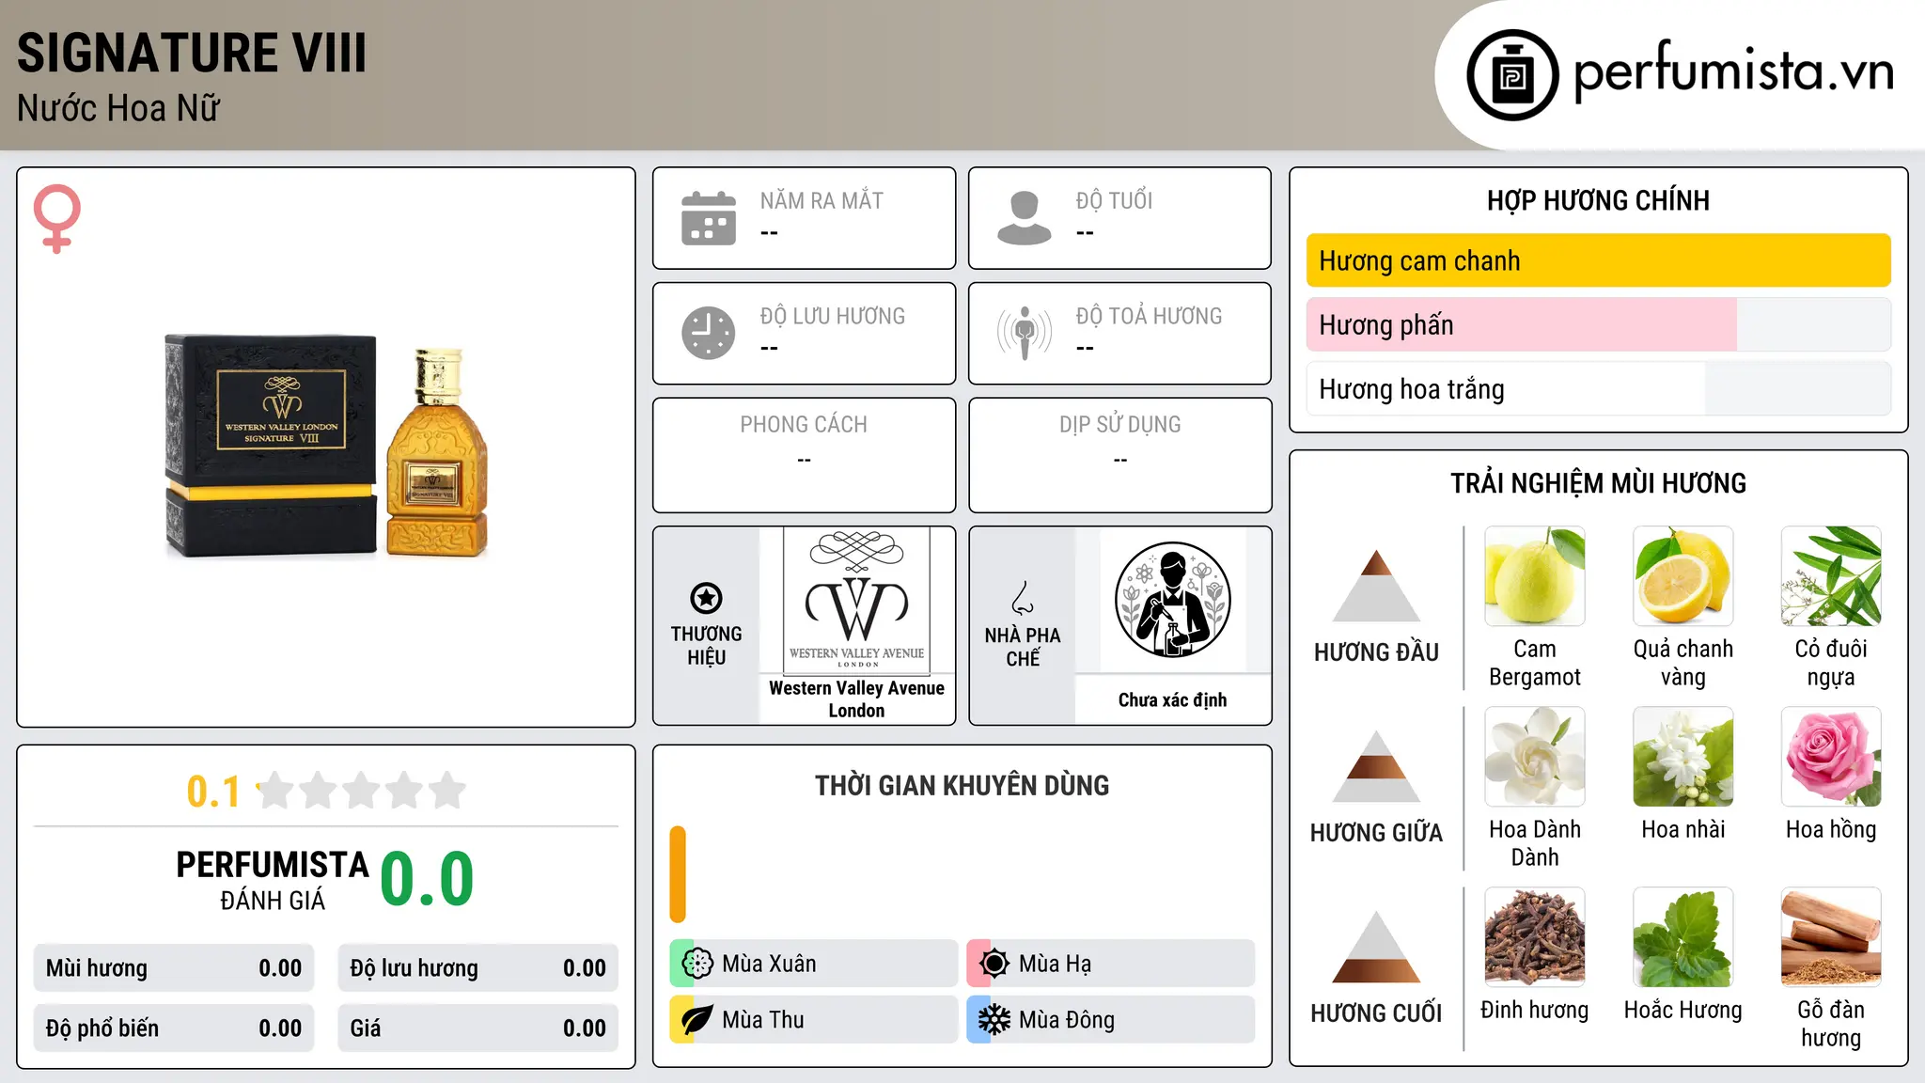Click the Nước Hoa Nữ subtitle
The height and width of the screenshot is (1083, 1925).
coord(118,108)
